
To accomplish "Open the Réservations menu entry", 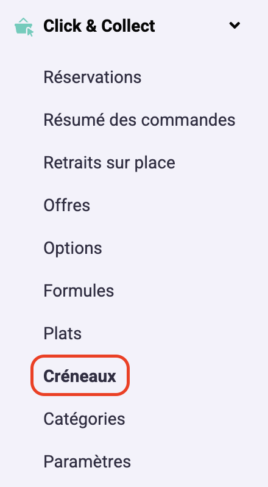I will [x=93, y=77].
